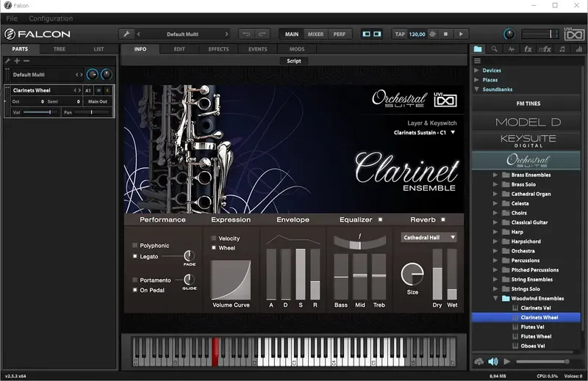Viewport: 588px width, 381px height.
Task: Click the master volume knob in top bar
Action: [509, 34]
